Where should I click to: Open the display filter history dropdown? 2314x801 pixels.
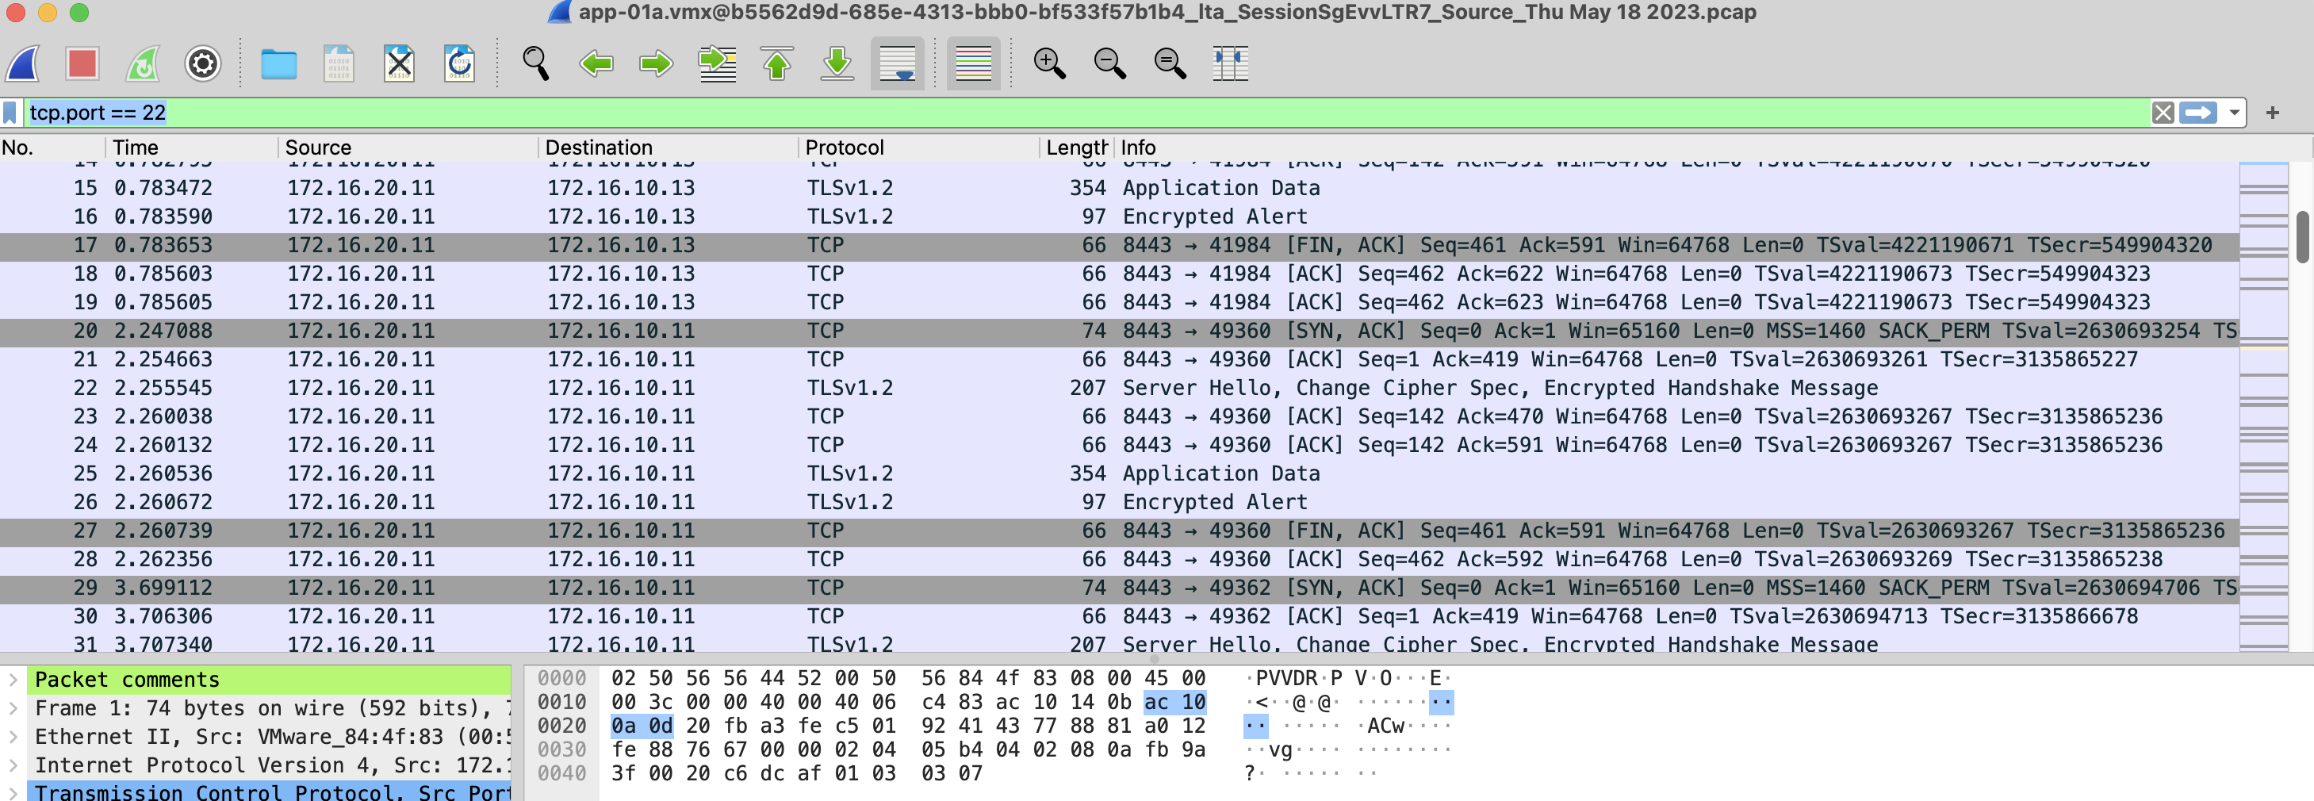[x=2233, y=113]
